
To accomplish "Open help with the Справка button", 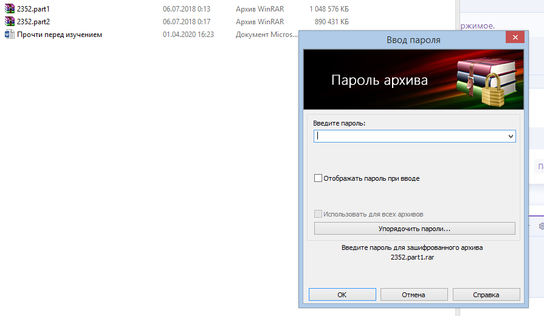I will coord(486,295).
